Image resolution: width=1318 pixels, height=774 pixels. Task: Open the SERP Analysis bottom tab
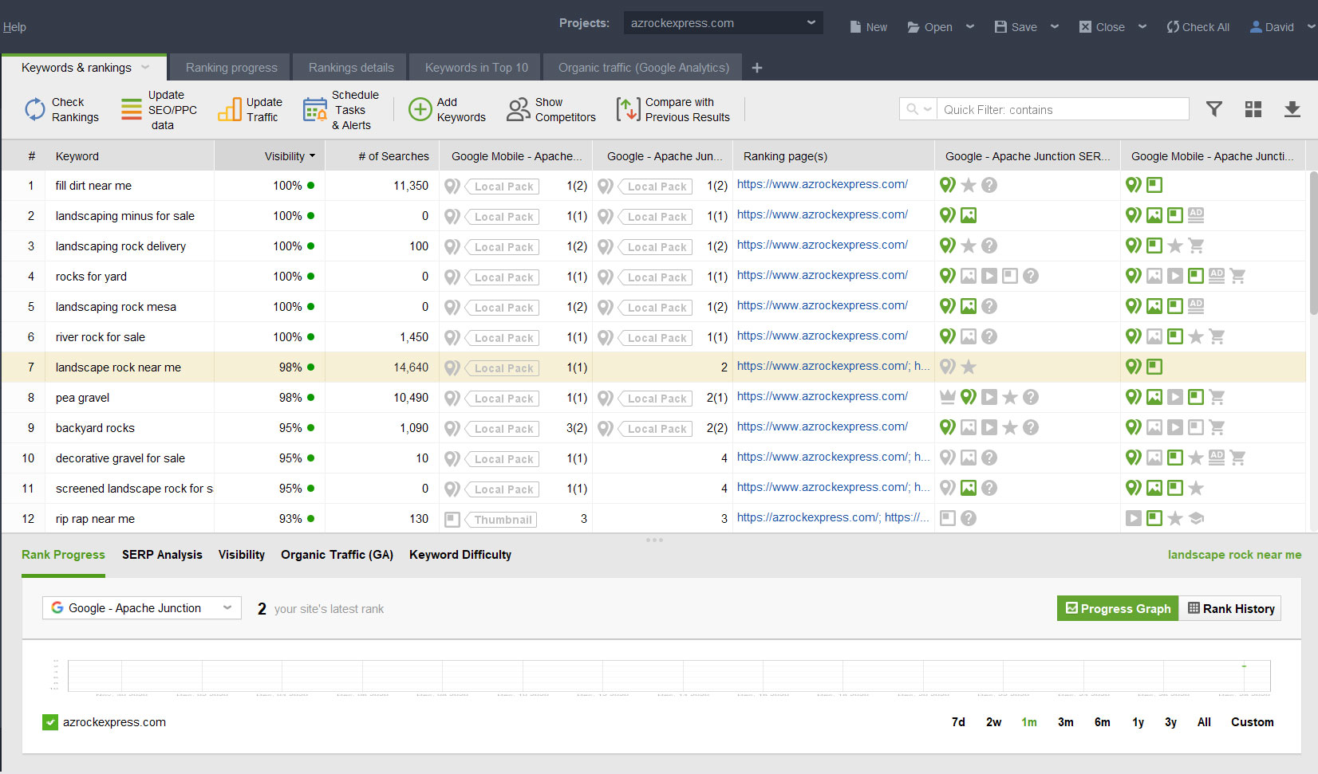click(x=162, y=555)
